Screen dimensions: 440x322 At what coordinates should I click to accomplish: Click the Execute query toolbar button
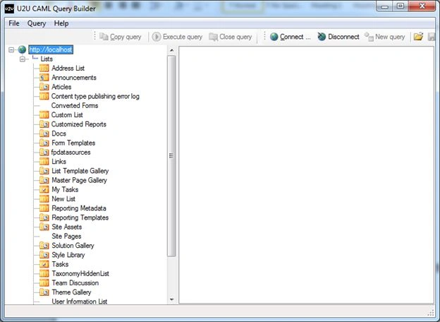coord(177,37)
